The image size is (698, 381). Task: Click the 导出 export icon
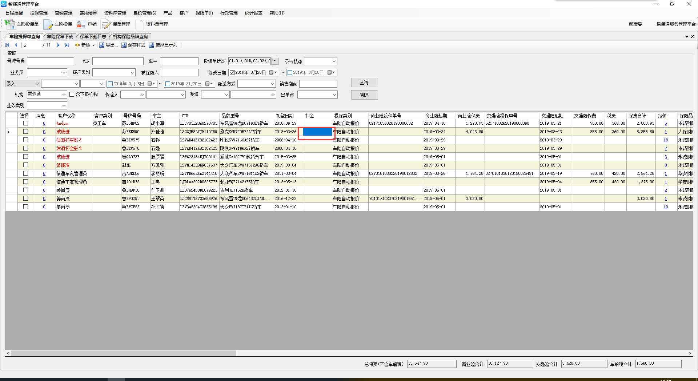pyautogui.click(x=102, y=45)
